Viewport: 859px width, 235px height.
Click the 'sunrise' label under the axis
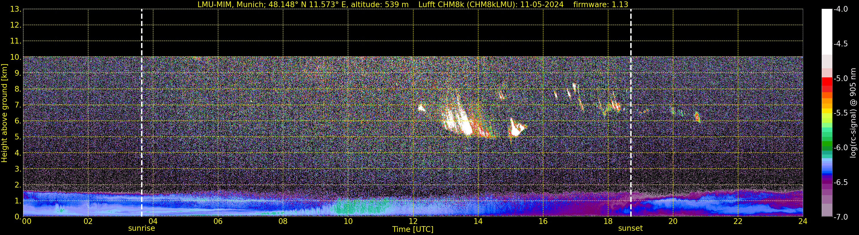(142, 228)
